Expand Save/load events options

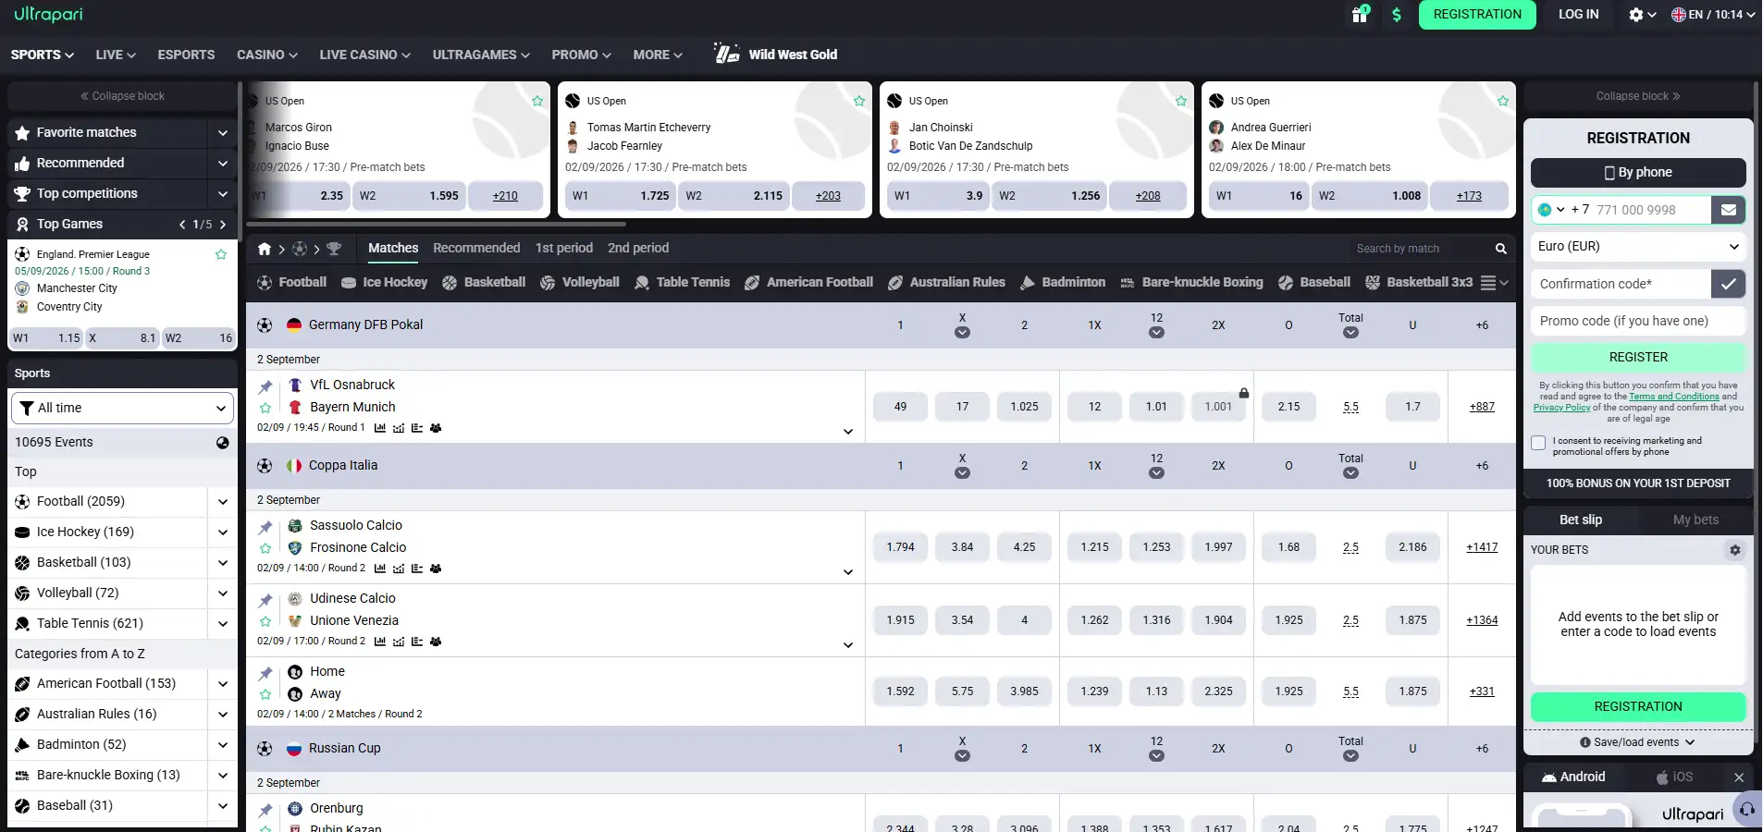point(1638,742)
